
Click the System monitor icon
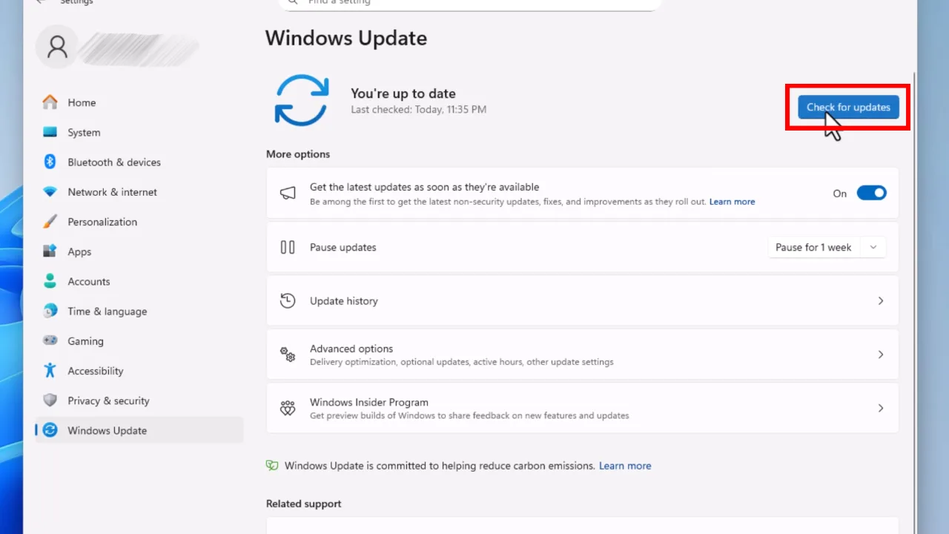tap(50, 132)
